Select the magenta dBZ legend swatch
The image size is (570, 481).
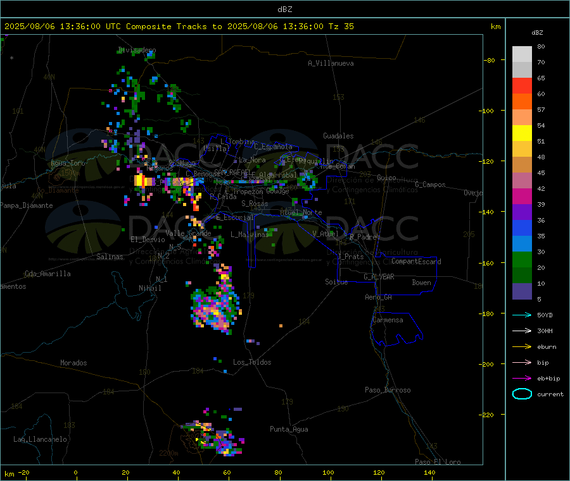click(522, 196)
